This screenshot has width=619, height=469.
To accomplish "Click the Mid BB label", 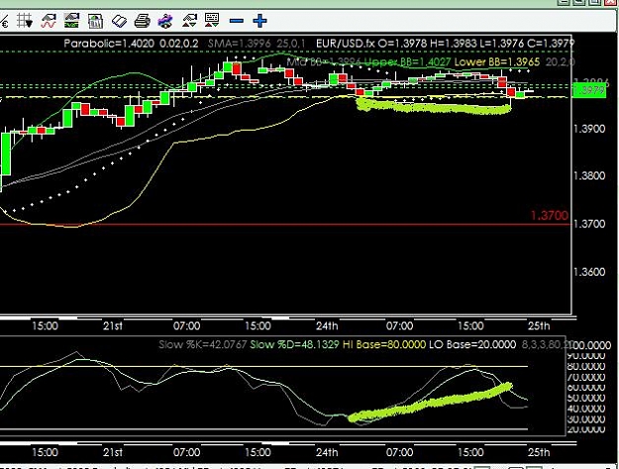I will coord(324,62).
